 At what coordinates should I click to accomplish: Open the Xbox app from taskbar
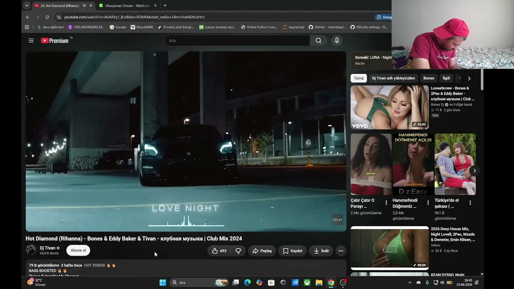pyautogui.click(x=307, y=283)
